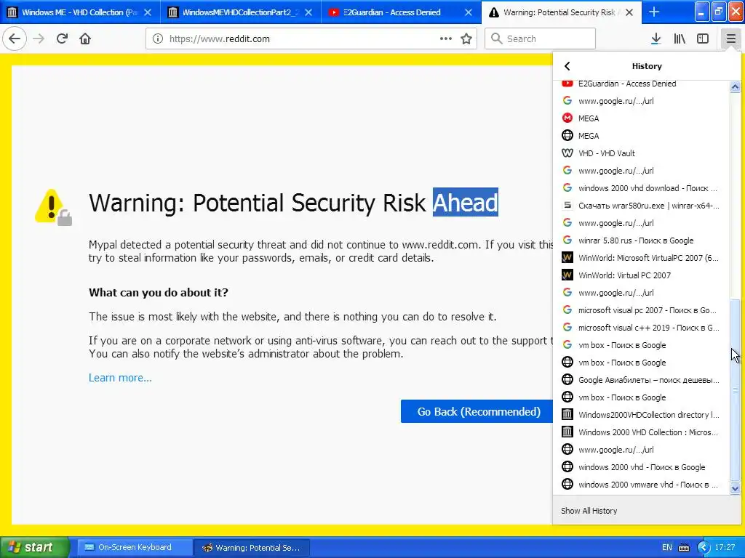Click the Search input box

coord(540,39)
